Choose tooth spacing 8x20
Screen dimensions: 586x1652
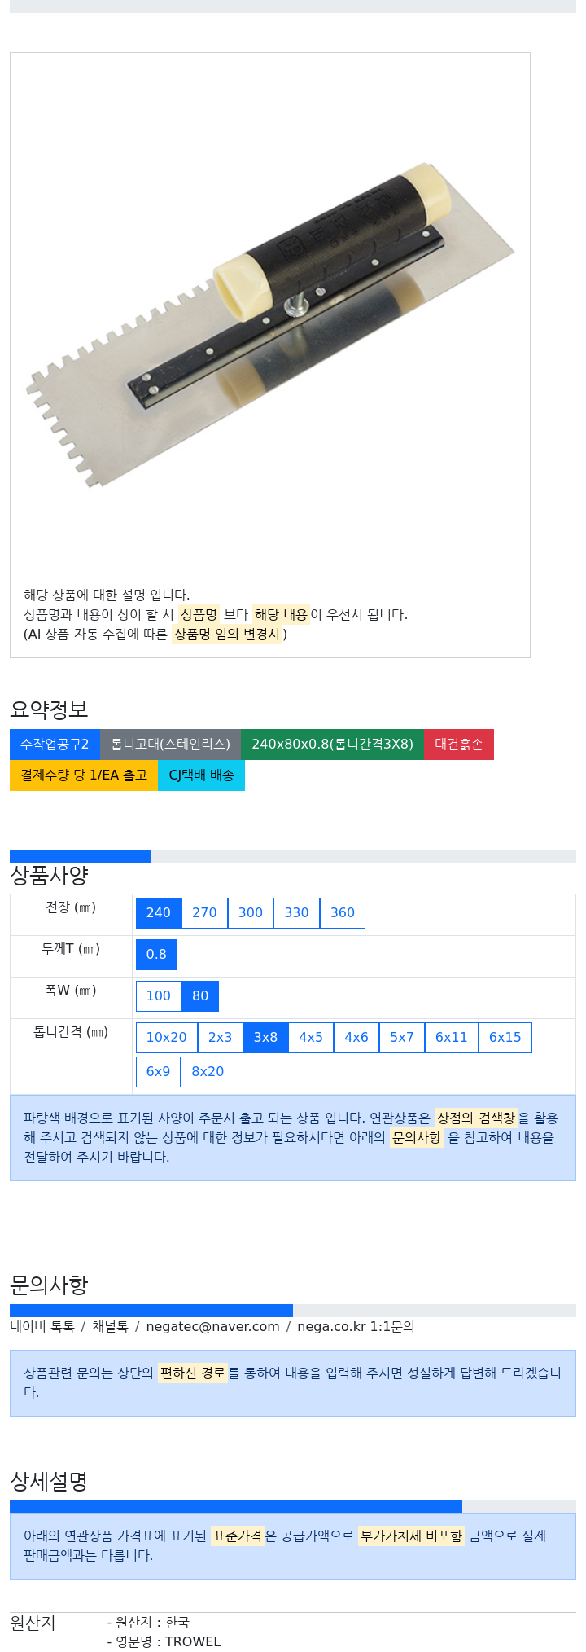click(208, 1072)
